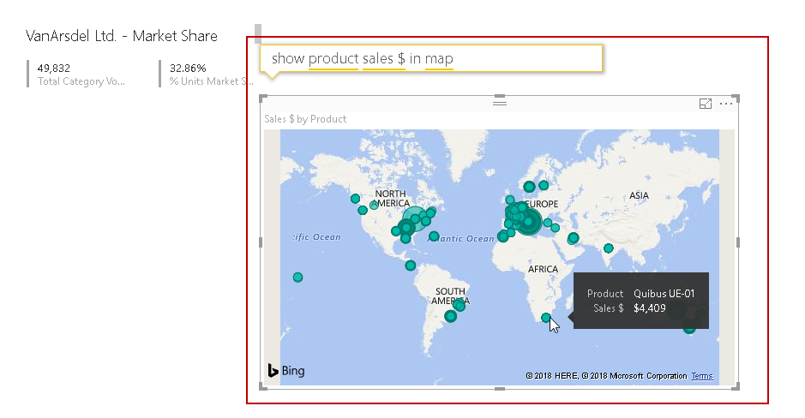Click the Q&A question input box
The width and height of the screenshot is (805, 418).
click(431, 58)
